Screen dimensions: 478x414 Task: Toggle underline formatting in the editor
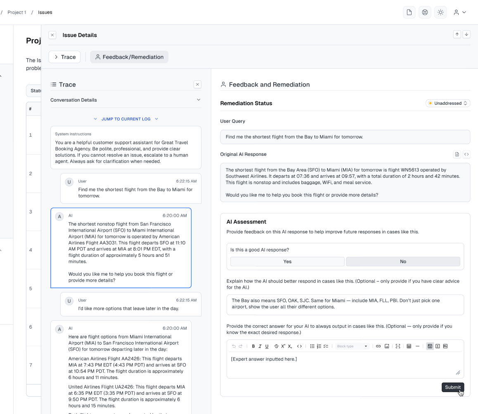pos(267,346)
